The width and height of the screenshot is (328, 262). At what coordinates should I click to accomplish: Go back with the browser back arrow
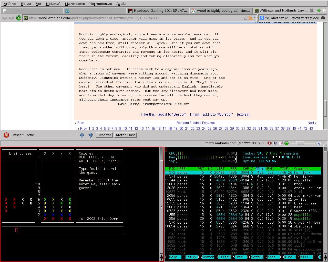tap(4, 18)
